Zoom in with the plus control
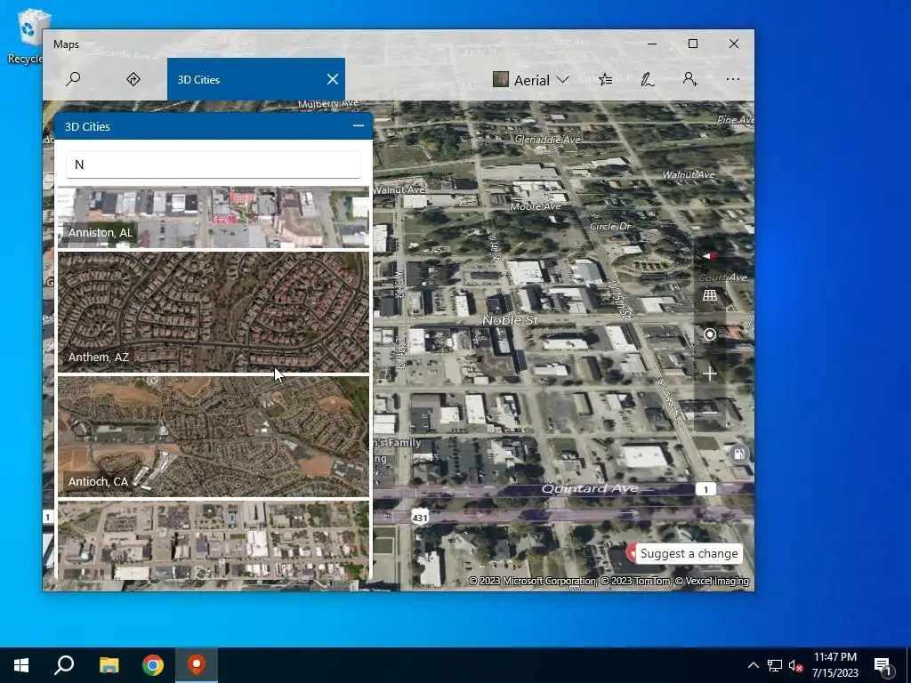911x683 pixels. pos(709,374)
